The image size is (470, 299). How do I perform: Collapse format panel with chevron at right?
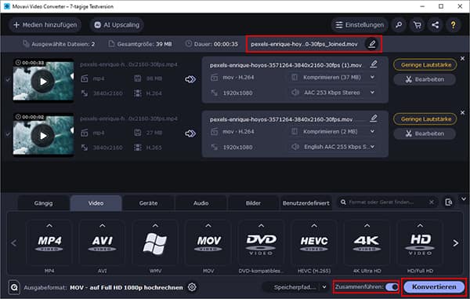coord(464,199)
